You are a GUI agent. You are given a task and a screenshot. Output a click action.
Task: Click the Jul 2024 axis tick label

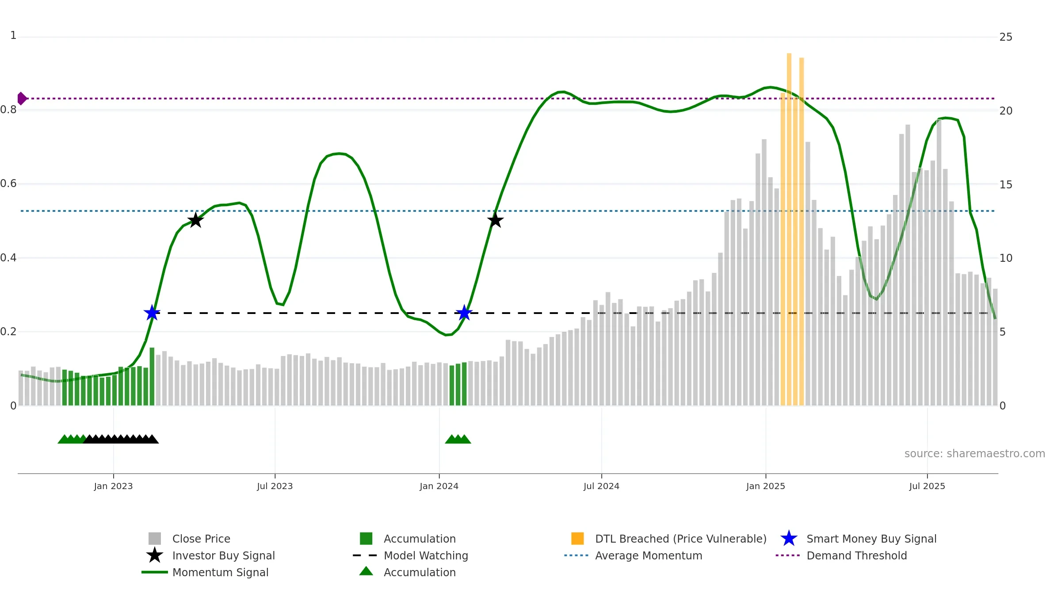[x=601, y=486]
